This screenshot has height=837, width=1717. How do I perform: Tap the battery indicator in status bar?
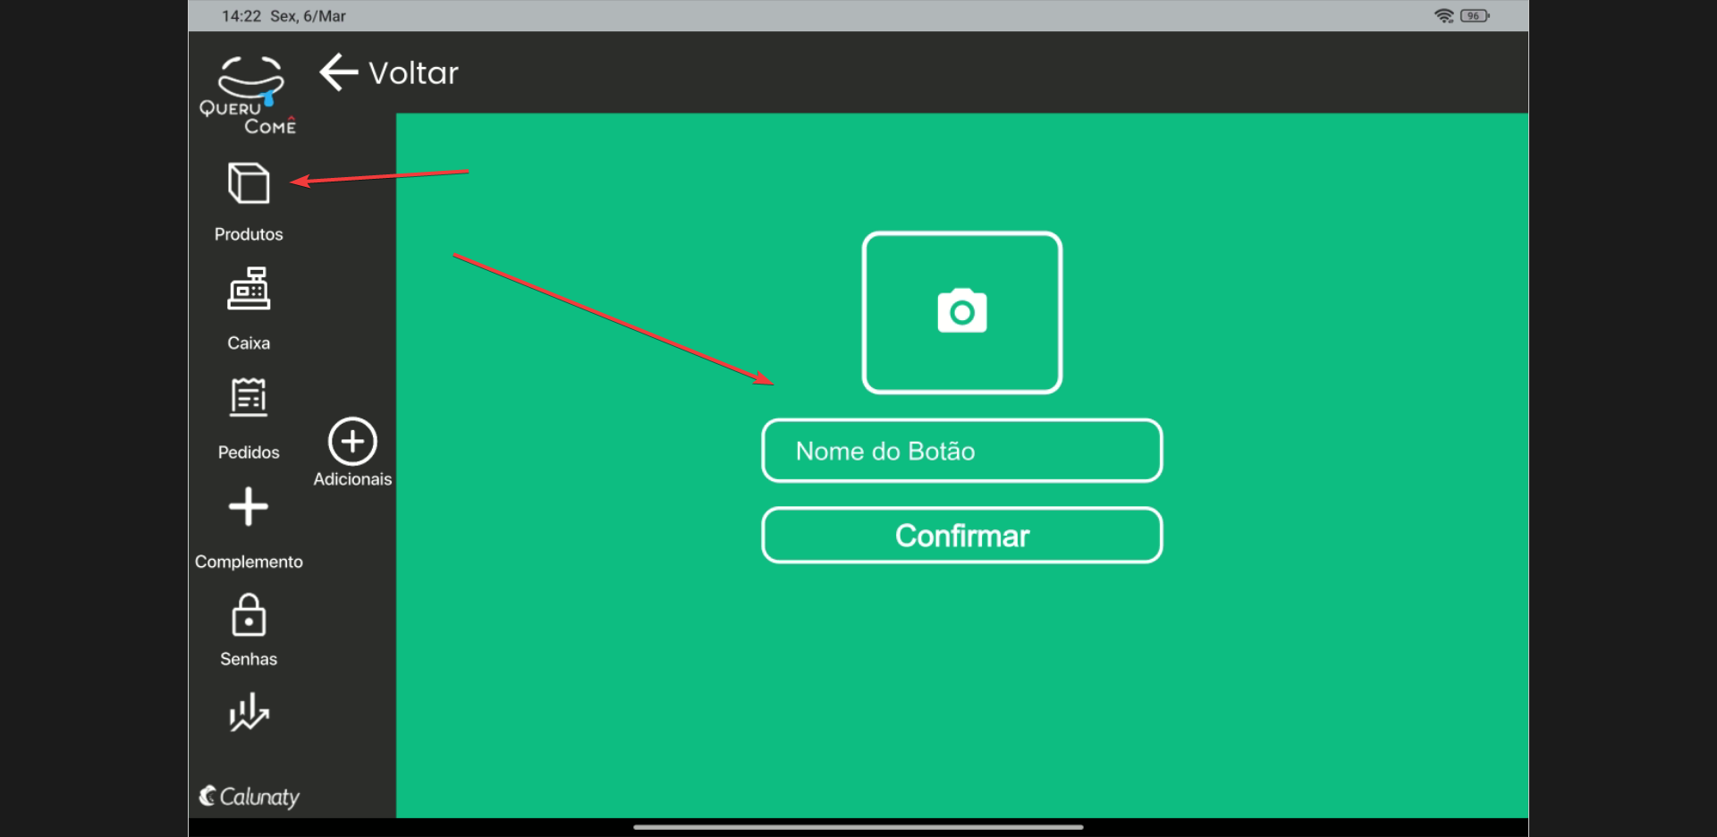click(x=1474, y=16)
